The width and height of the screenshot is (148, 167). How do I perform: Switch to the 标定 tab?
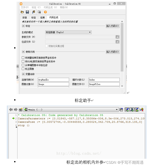click(x=33, y=17)
